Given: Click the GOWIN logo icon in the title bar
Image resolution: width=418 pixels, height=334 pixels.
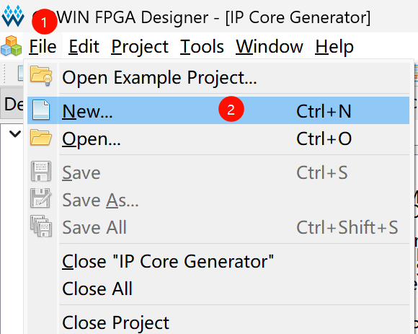Looking at the screenshot, I should click(12, 17).
